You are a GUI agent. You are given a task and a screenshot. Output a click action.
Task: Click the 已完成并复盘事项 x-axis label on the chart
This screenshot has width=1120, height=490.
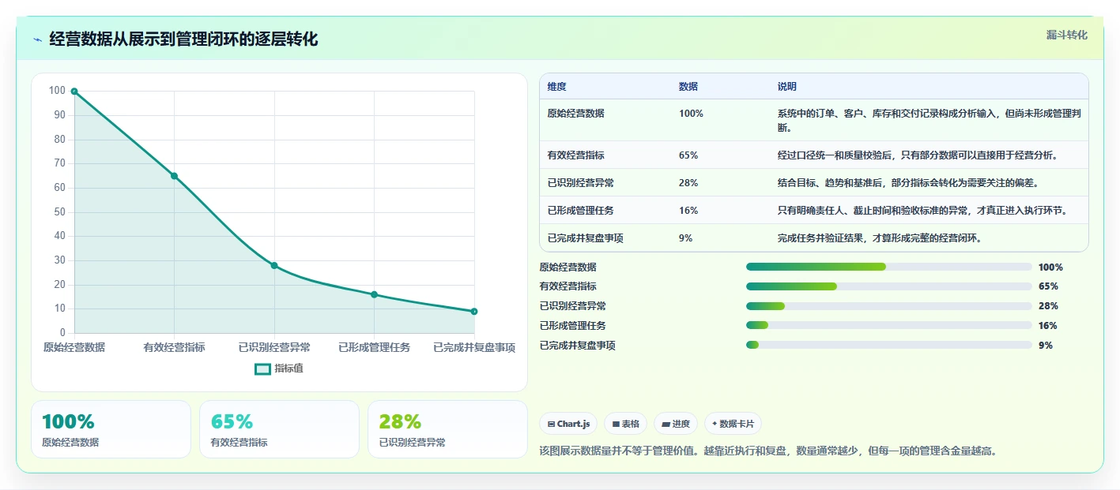(x=474, y=348)
